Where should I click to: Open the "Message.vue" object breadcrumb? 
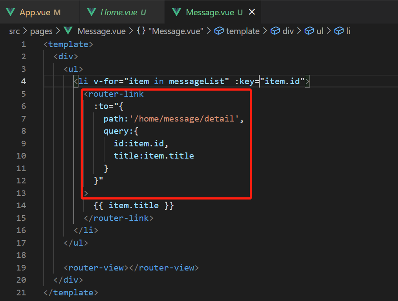tap(176, 31)
